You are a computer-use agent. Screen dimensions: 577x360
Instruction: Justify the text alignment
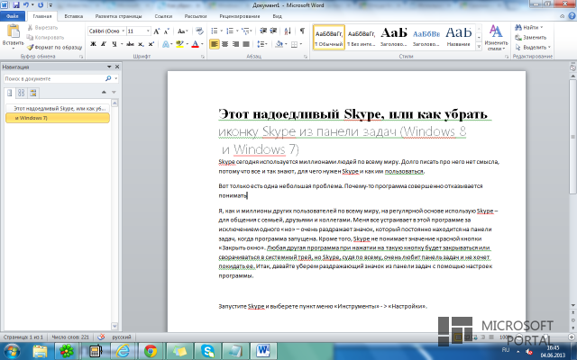246,44
